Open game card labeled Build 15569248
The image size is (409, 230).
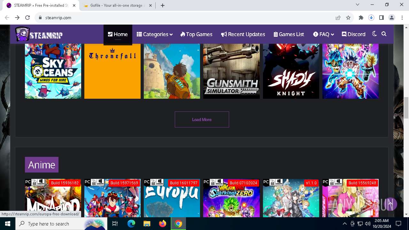tap(351, 198)
